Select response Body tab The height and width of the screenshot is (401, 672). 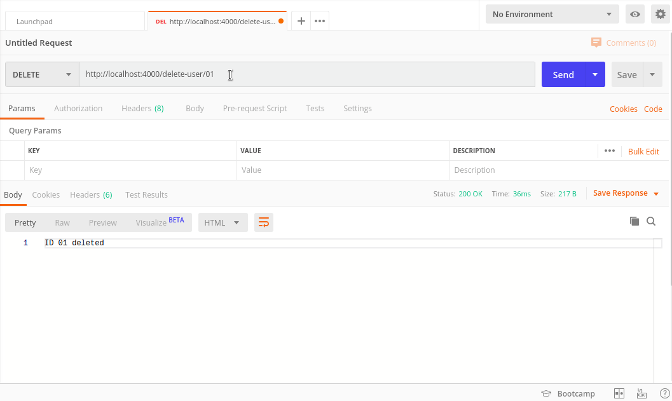point(13,194)
